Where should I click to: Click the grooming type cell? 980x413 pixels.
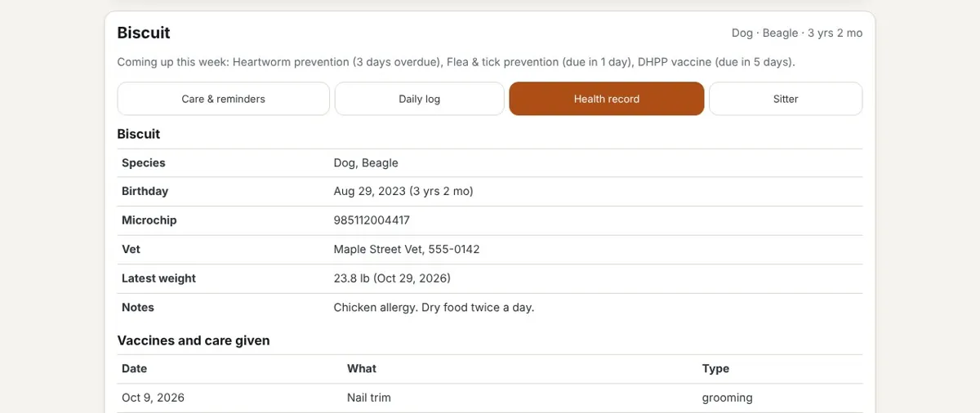(x=728, y=398)
